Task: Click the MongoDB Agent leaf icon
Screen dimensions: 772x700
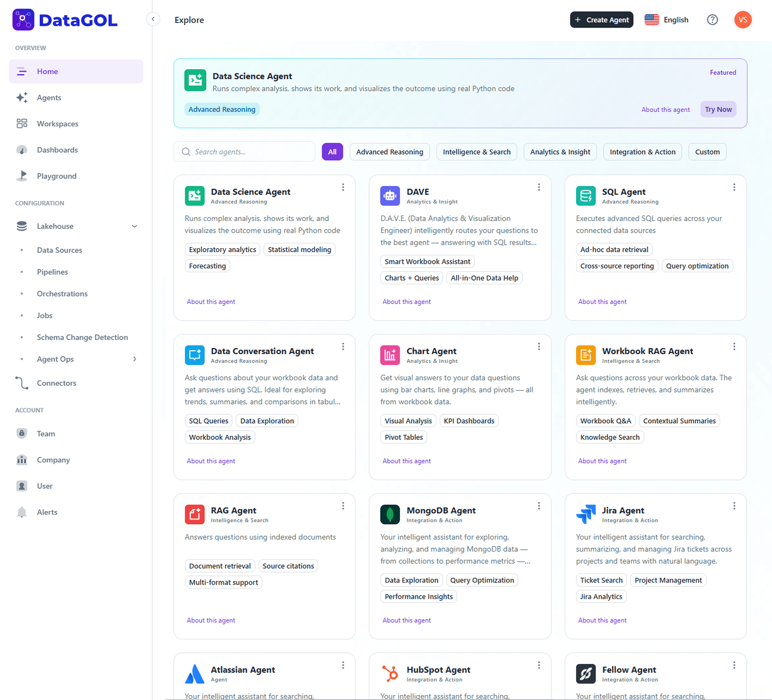Action: pos(389,514)
